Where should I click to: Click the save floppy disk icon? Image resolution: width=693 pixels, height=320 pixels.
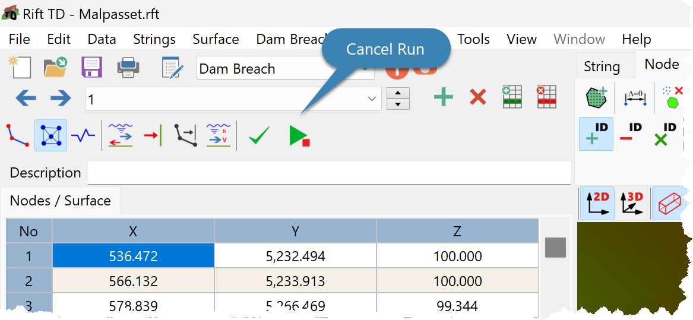click(92, 68)
